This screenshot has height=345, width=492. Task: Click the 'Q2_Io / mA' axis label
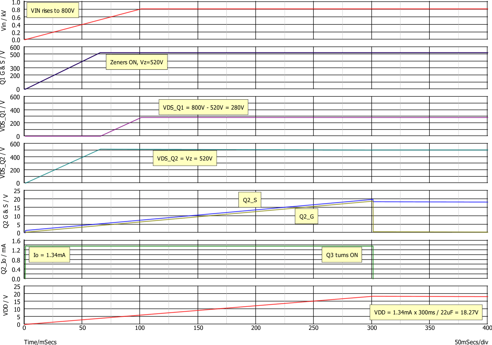tap(4, 259)
